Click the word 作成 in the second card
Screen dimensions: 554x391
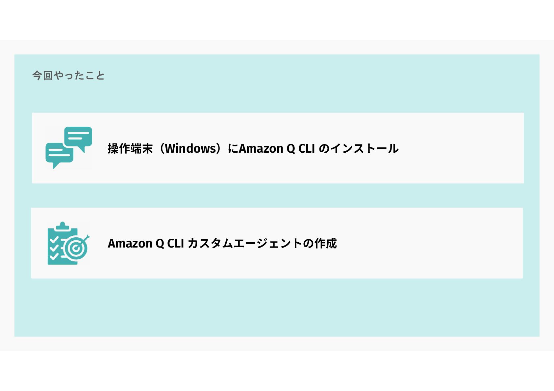point(325,243)
